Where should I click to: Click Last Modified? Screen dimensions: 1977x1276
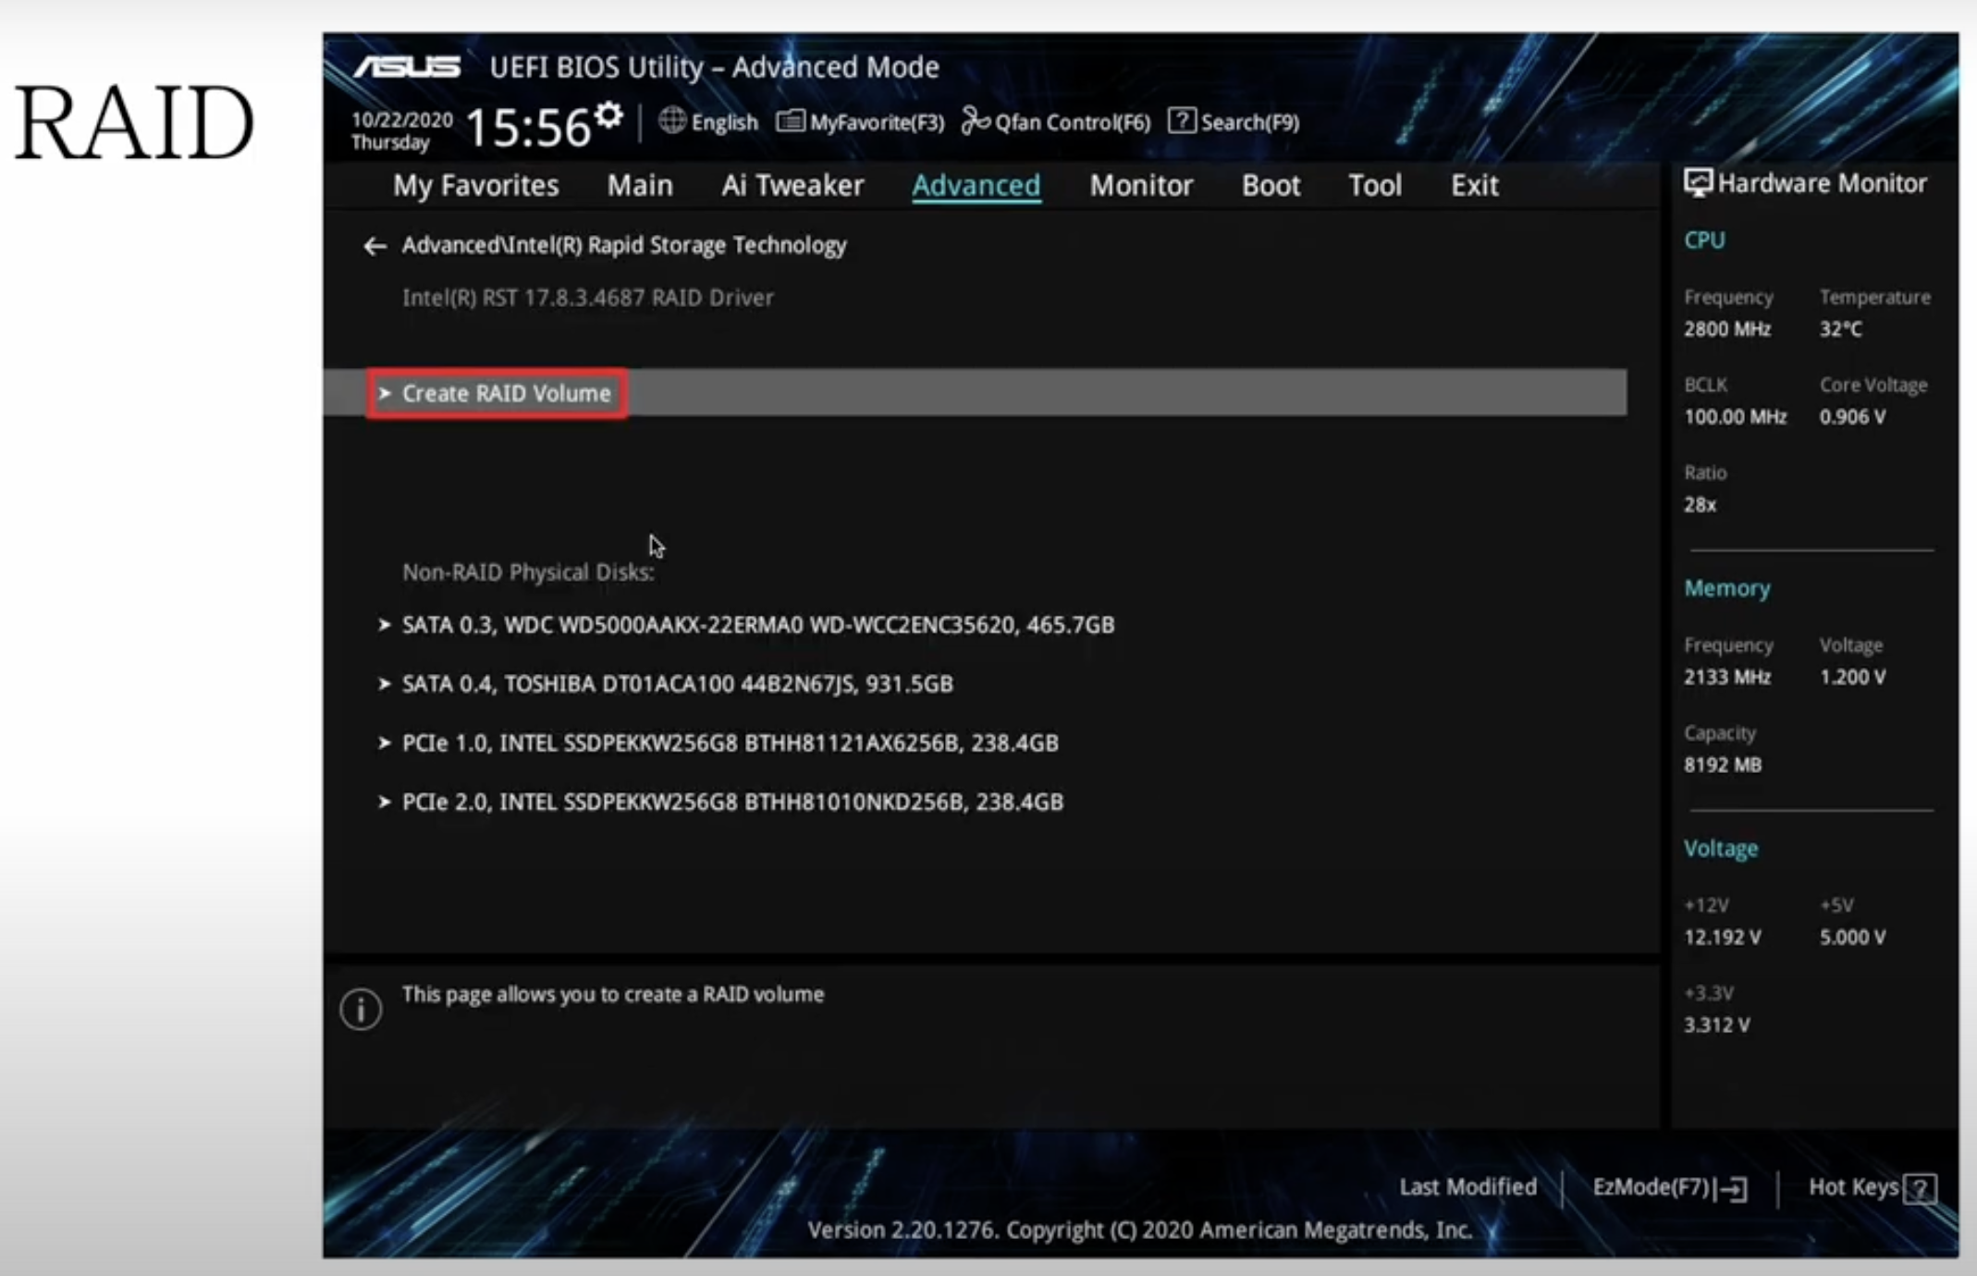[x=1468, y=1187]
